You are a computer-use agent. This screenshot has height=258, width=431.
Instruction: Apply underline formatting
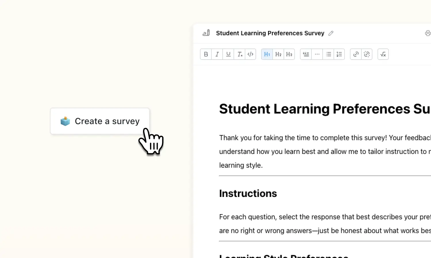coord(228,54)
